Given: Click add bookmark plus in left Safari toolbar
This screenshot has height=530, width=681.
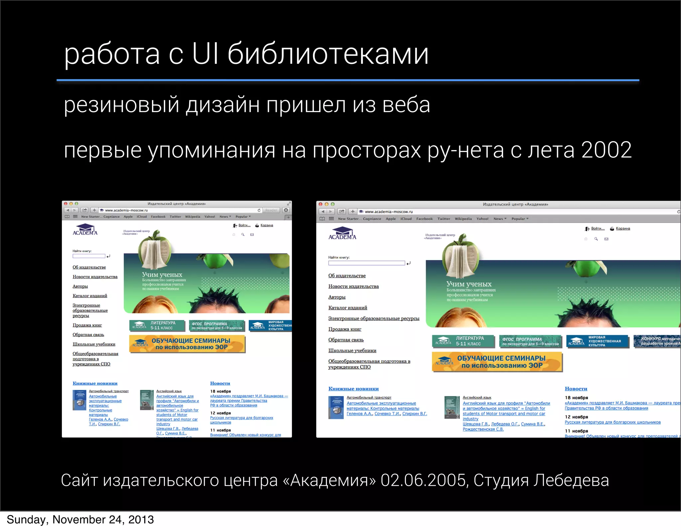Looking at the screenshot, I should (94, 210).
